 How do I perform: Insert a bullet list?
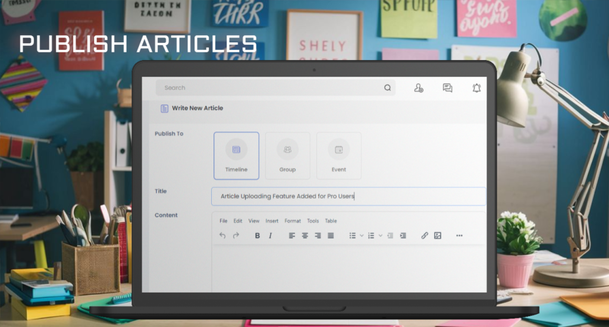pos(352,235)
